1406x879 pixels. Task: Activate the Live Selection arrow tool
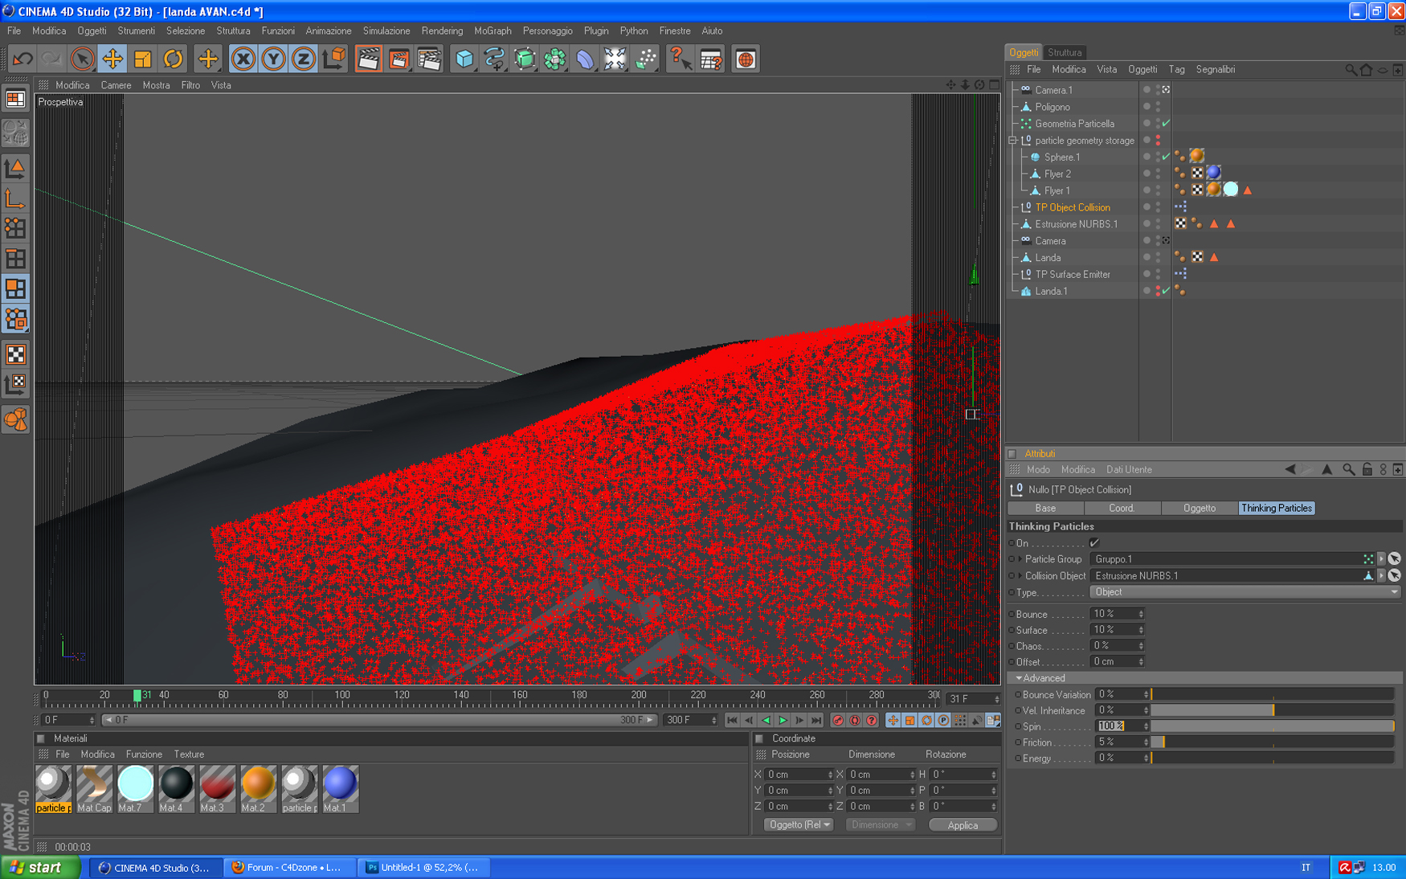[82, 59]
